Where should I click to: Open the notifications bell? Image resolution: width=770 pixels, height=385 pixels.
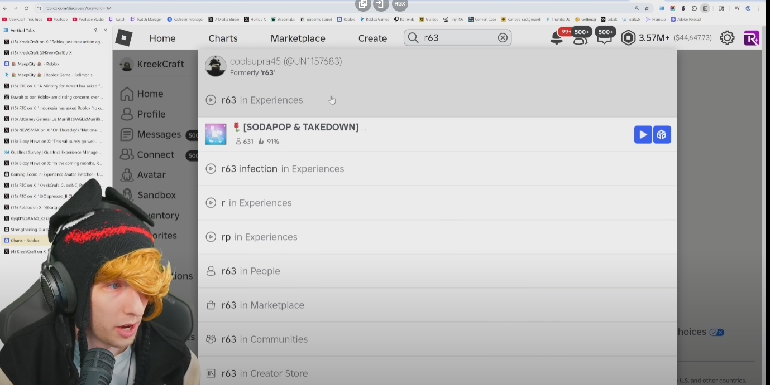pos(557,38)
